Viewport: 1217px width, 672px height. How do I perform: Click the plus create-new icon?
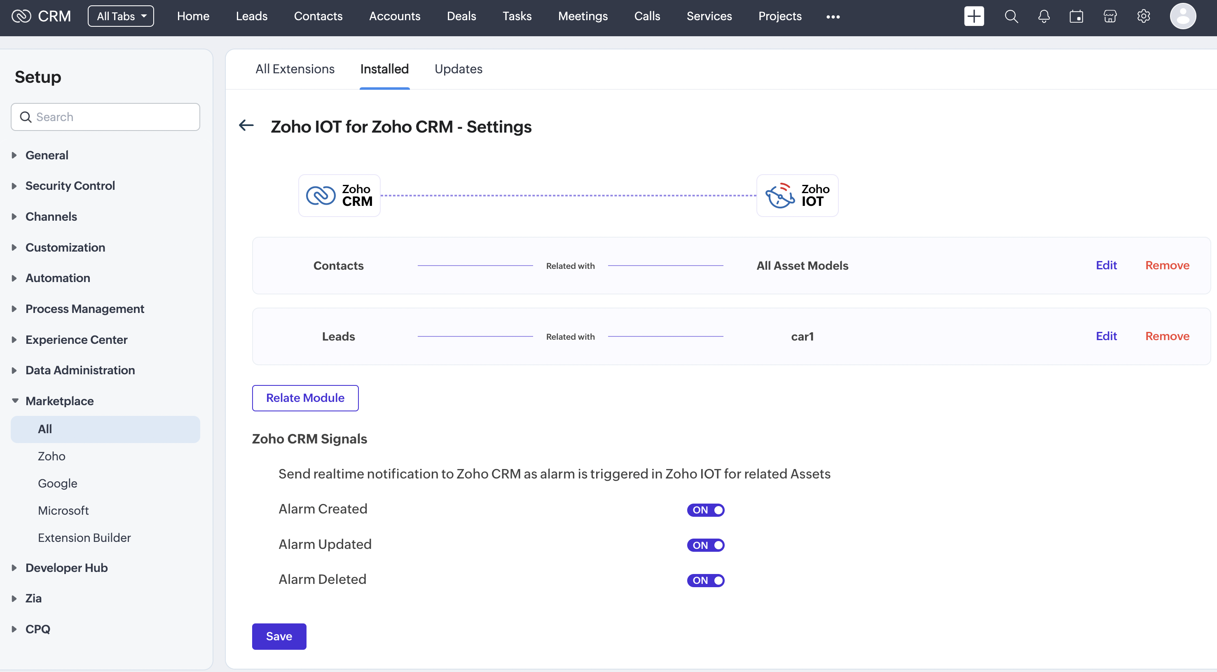tap(974, 16)
